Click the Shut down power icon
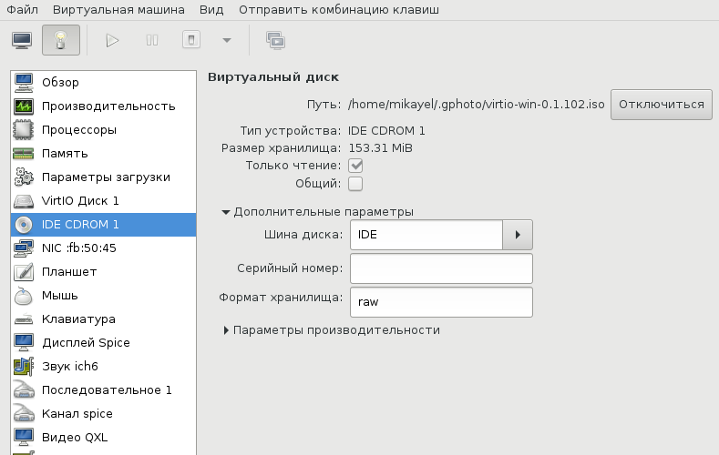719x455 pixels. [x=190, y=40]
